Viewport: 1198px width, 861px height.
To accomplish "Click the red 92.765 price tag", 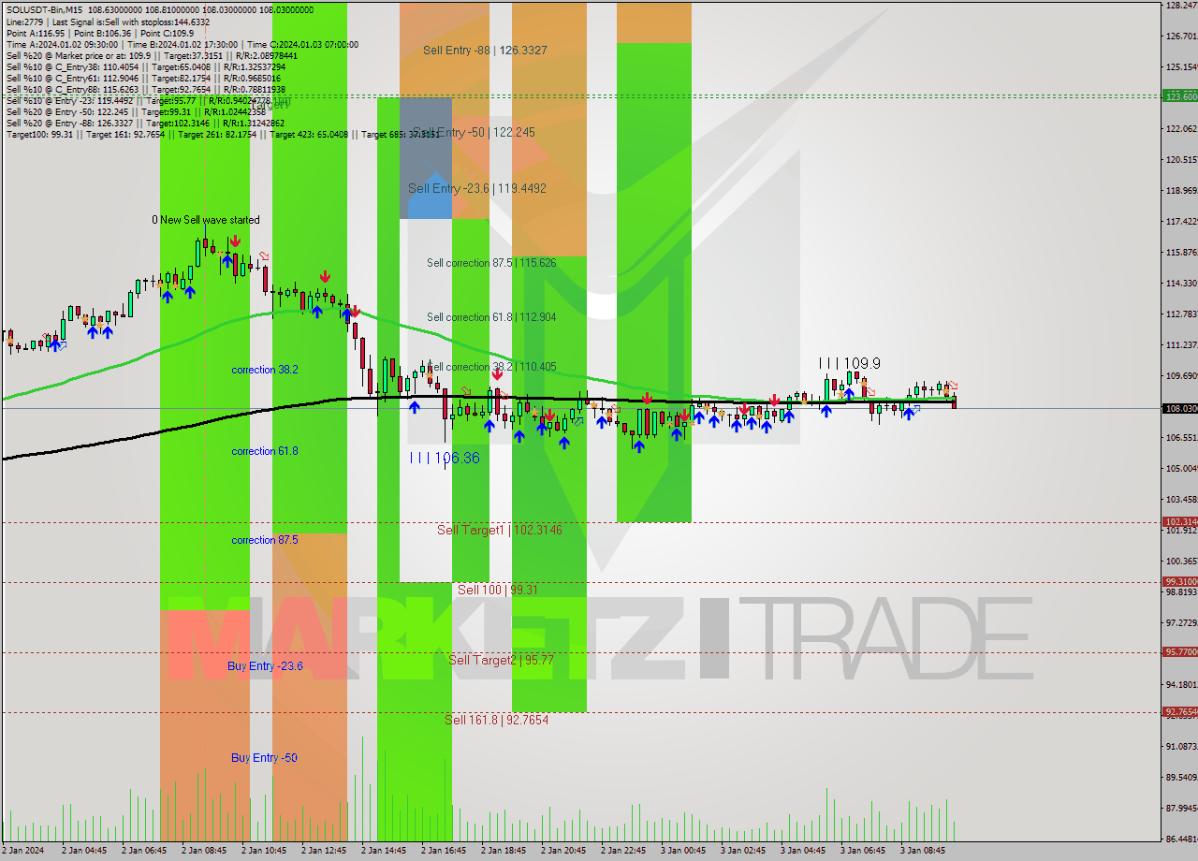I will [x=1180, y=711].
